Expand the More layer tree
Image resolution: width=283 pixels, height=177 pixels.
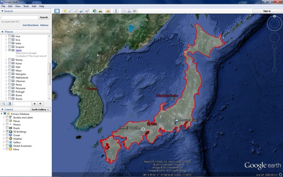4,149
